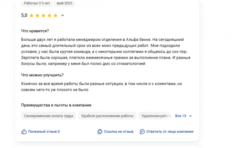Click the third yellow rating star
Screen dimensions: 240x148
pyautogui.click(x=43, y=15)
